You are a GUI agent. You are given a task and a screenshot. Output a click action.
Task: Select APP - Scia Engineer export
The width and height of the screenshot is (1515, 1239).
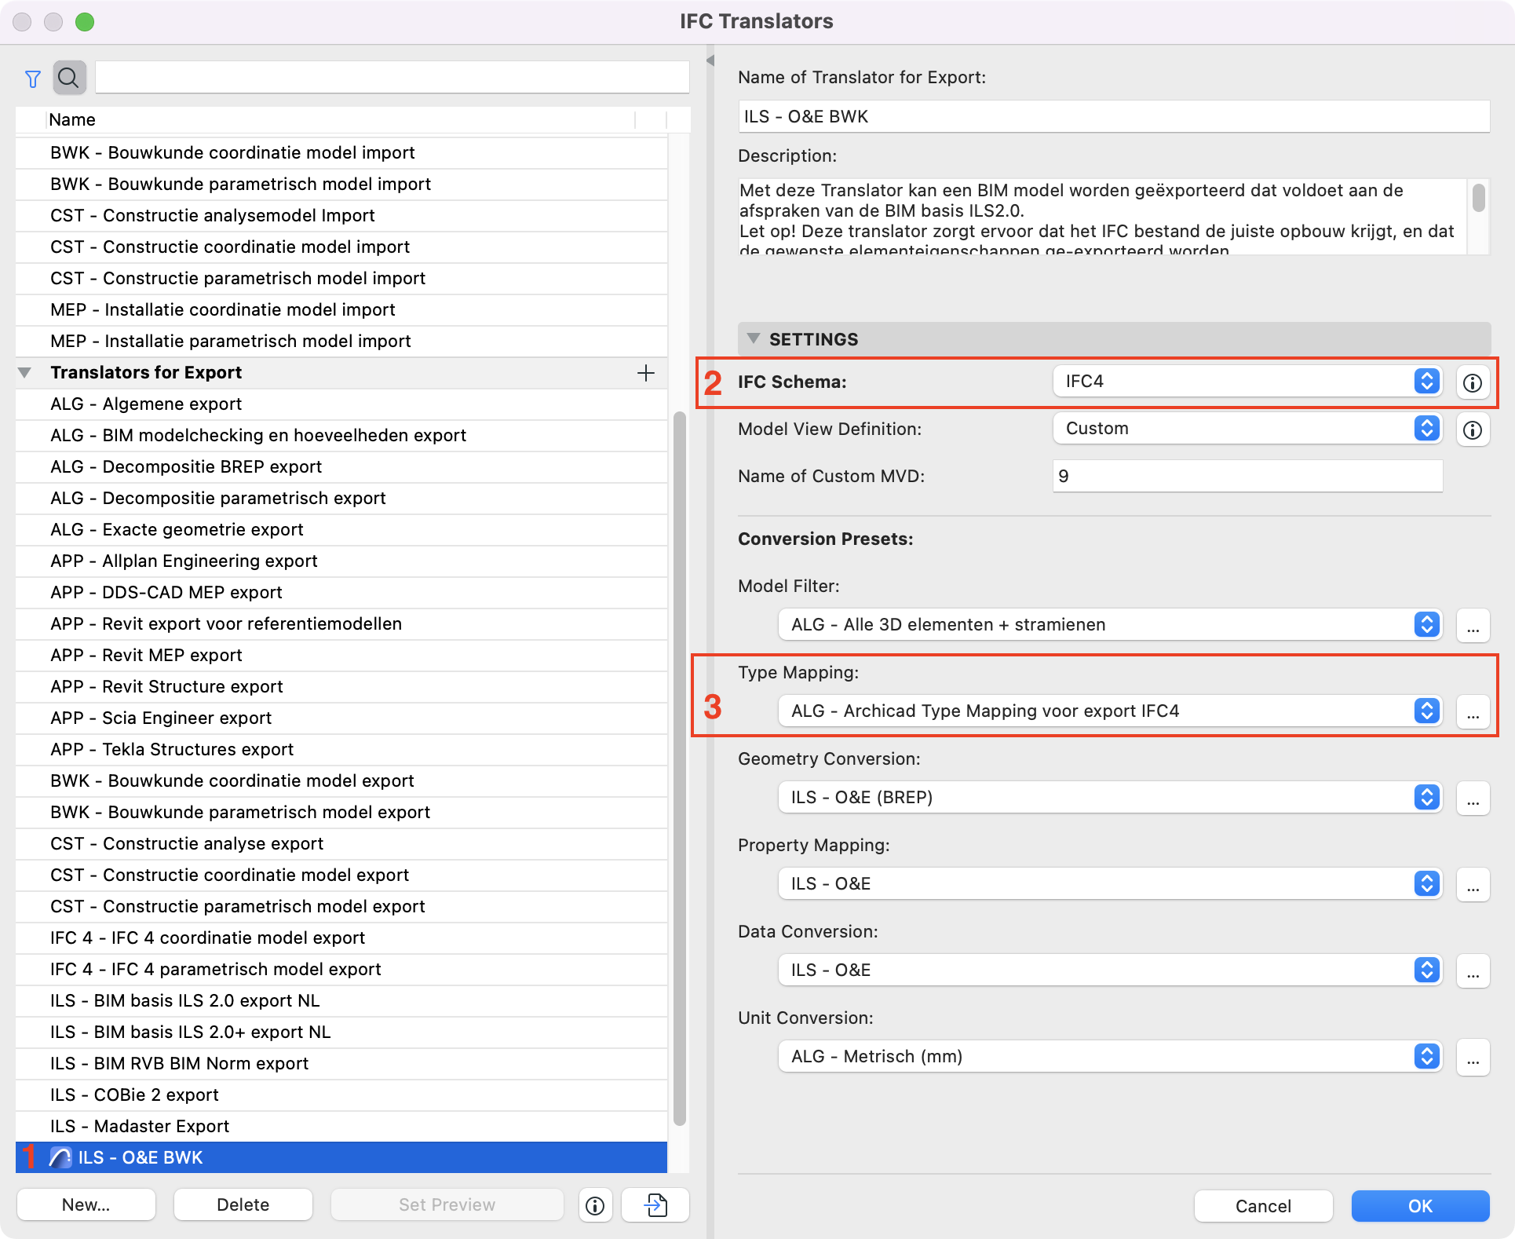341,718
